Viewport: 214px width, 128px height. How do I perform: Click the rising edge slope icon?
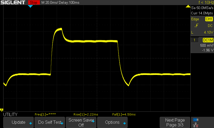pyautogui.click(x=196, y=26)
